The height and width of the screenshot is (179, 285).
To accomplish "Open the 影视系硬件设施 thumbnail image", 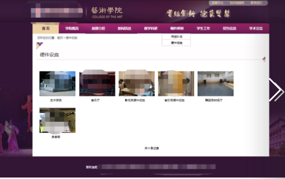I will click(137, 84).
